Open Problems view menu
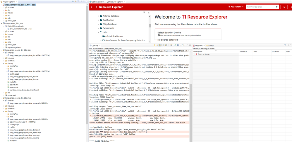This screenshot has width=292, height=142. coord(288,45)
